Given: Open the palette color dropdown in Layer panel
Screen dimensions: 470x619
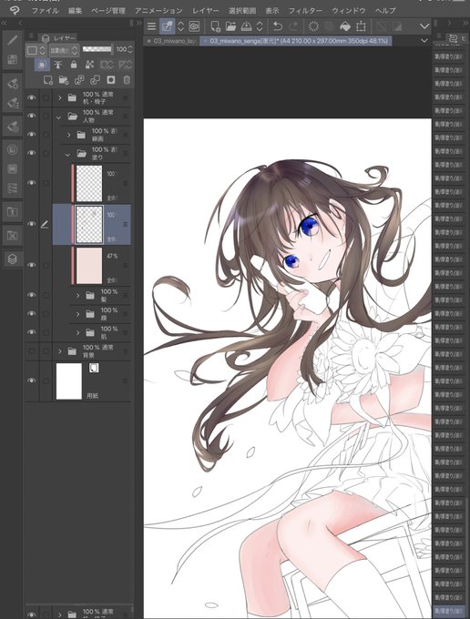Looking at the screenshot, I should pos(36,50).
